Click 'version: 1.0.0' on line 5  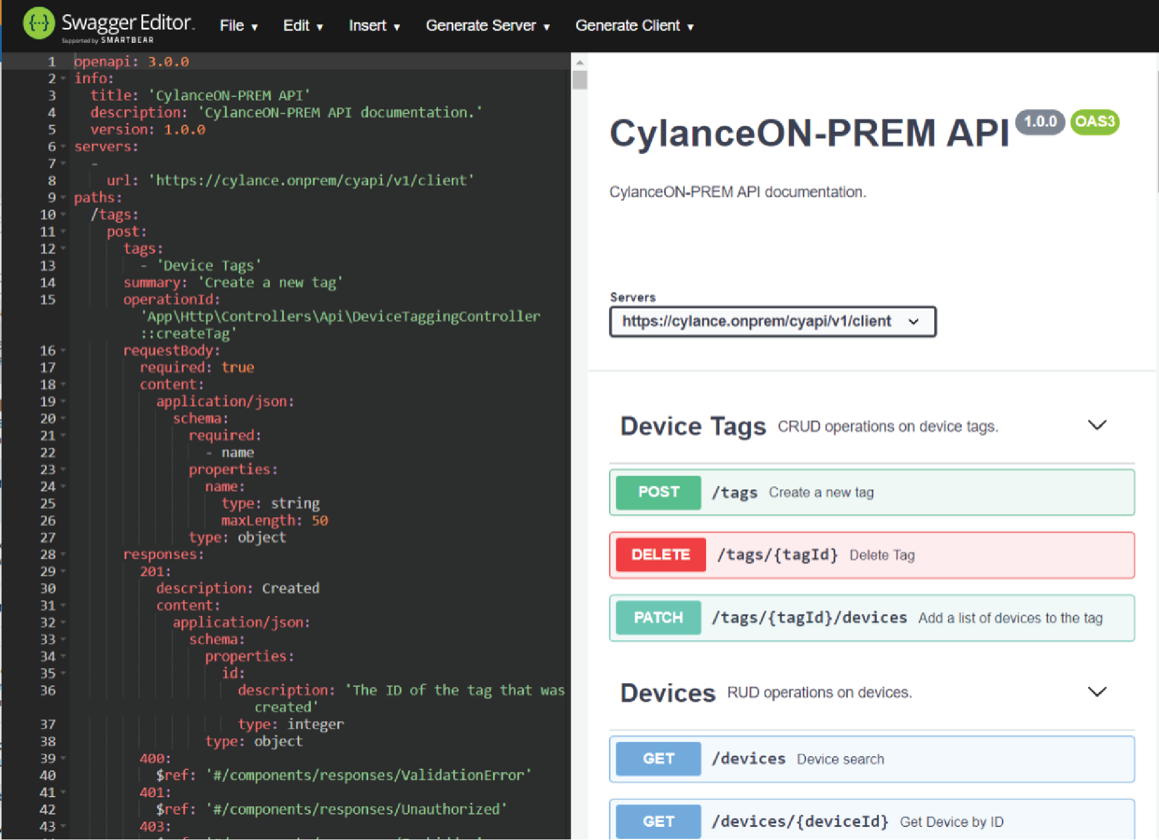pyautogui.click(x=148, y=130)
